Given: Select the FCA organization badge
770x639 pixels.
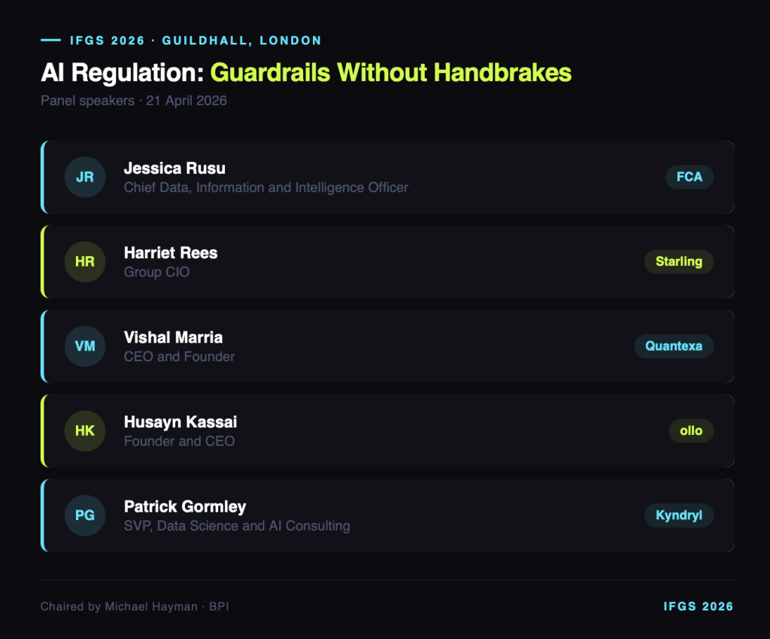Looking at the screenshot, I should tap(689, 177).
